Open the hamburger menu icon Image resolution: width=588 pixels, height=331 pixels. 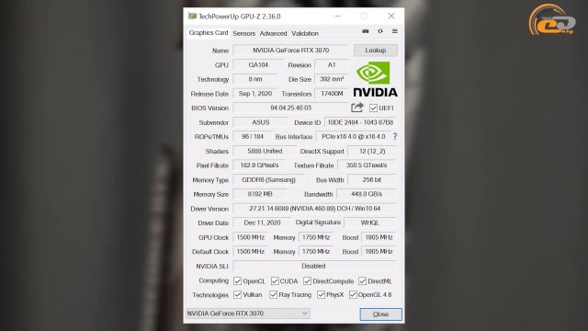pyautogui.click(x=395, y=31)
